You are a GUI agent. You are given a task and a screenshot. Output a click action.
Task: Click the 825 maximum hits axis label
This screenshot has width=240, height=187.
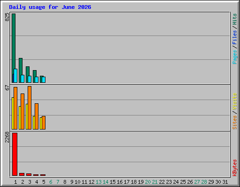(7, 17)
